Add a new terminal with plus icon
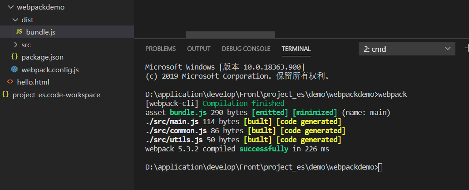Image resolution: width=469 pixels, height=190 pixels. tap(467, 48)
